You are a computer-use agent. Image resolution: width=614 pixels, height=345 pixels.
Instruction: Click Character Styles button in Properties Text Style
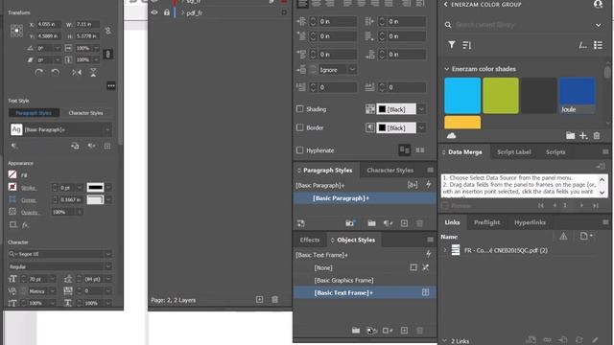[x=85, y=113]
